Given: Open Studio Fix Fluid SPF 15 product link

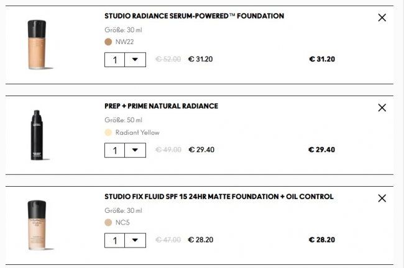Looking at the screenshot, I should [x=219, y=197].
